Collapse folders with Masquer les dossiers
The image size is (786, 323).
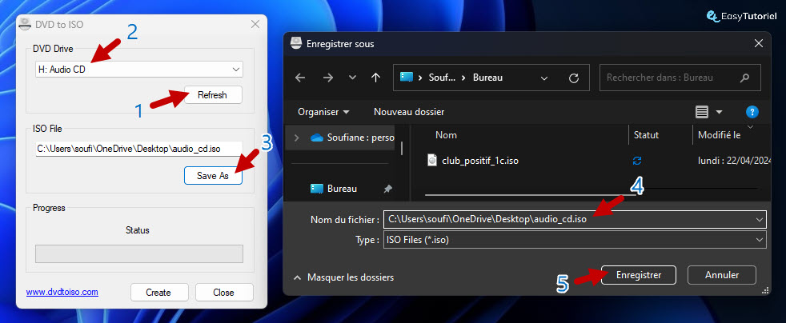pos(344,277)
